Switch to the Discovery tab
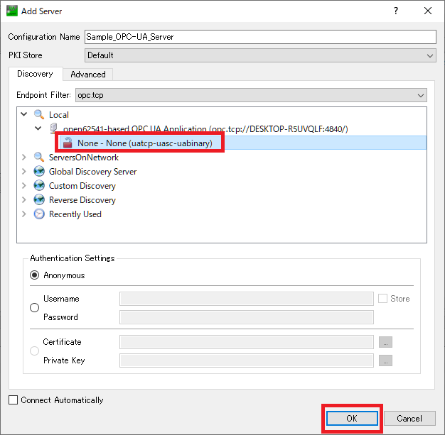Screen dimensions: 445x435 (x=35, y=74)
